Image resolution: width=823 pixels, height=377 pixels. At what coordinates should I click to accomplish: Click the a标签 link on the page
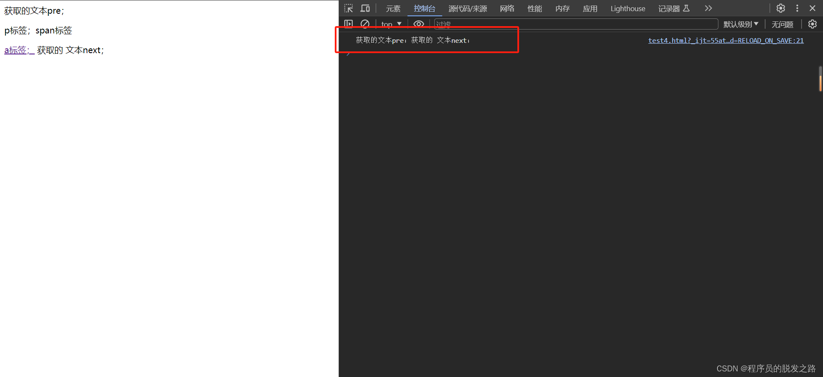[19, 50]
